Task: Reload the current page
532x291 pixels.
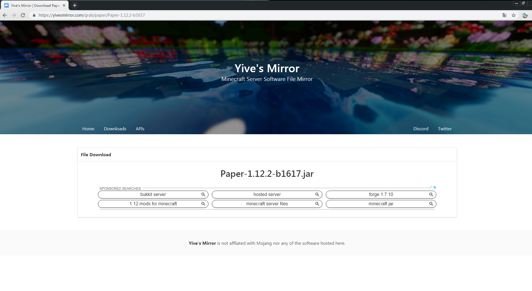Action: [x=23, y=15]
